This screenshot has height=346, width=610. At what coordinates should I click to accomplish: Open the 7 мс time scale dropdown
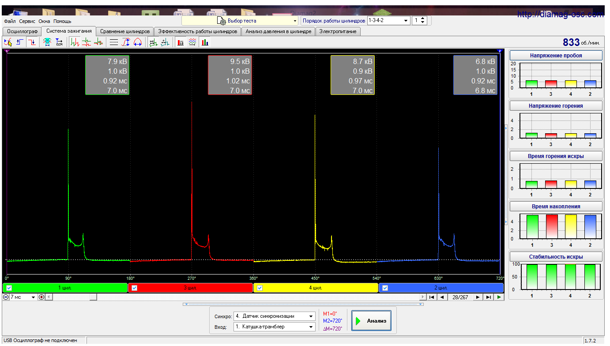point(34,297)
